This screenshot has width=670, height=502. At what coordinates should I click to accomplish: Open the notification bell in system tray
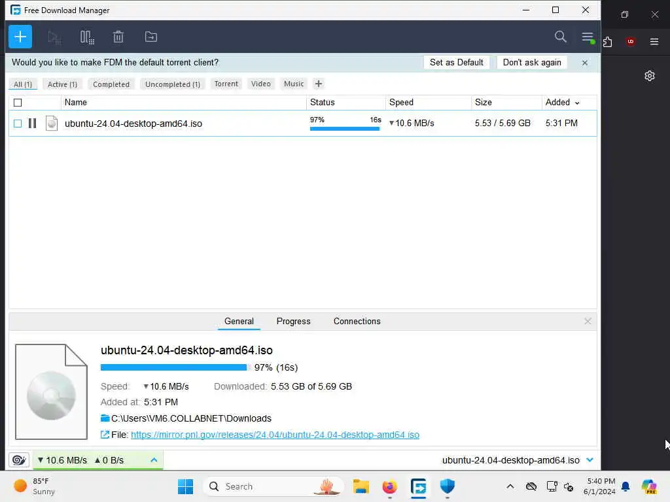coord(626,486)
